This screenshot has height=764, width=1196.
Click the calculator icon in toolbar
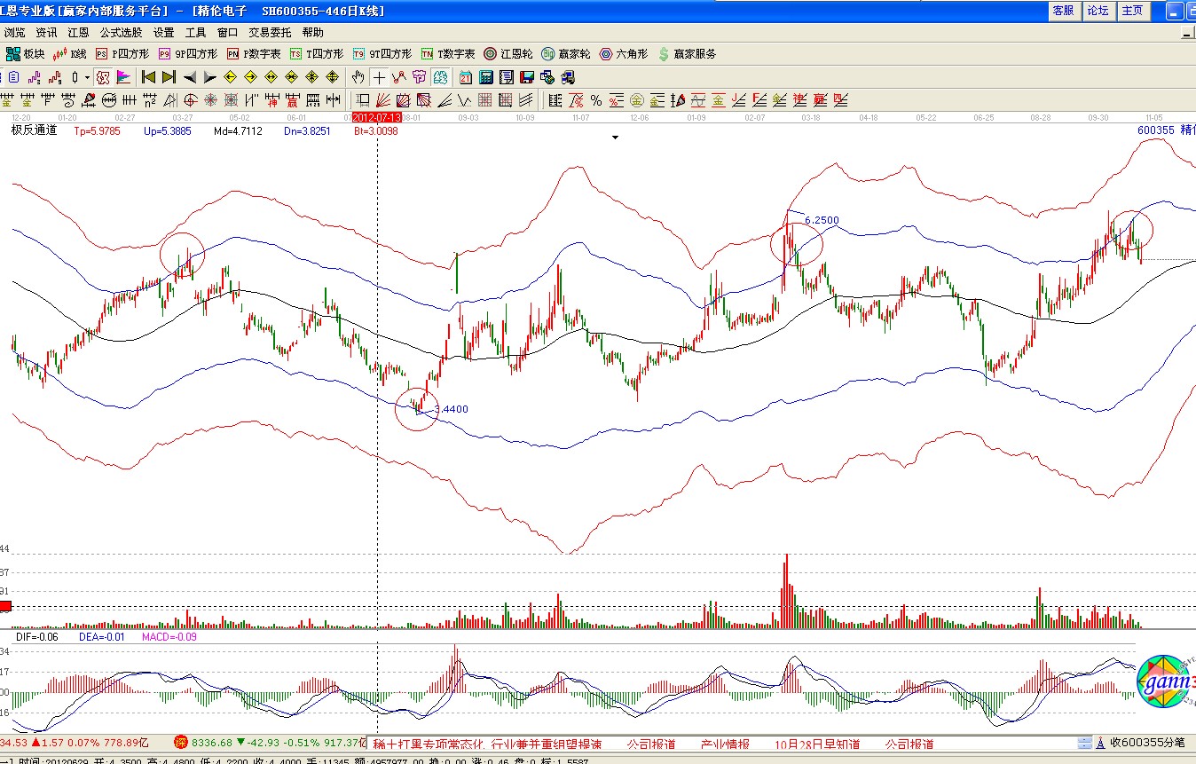click(x=486, y=77)
